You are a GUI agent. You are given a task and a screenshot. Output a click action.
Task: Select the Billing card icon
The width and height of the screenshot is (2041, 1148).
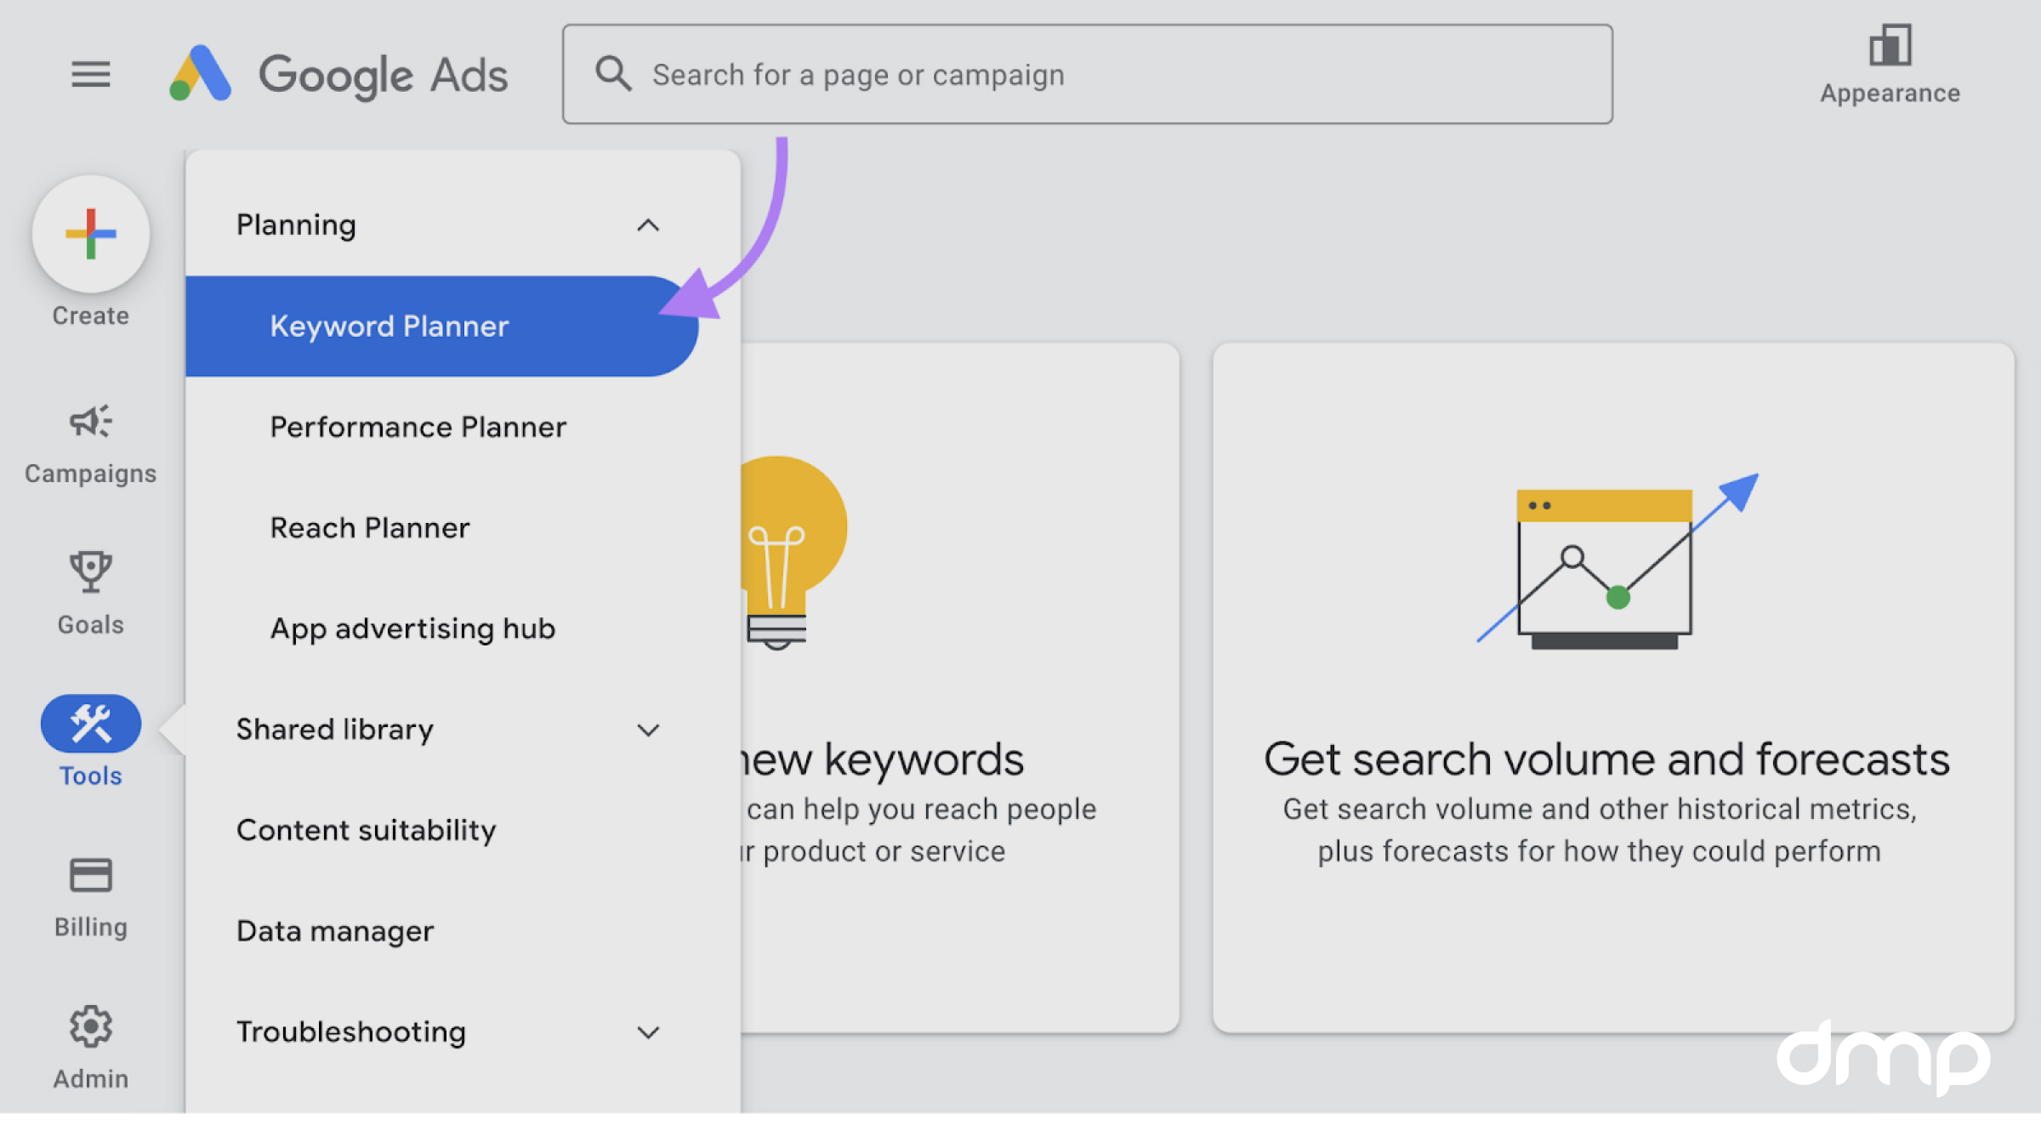tap(90, 874)
